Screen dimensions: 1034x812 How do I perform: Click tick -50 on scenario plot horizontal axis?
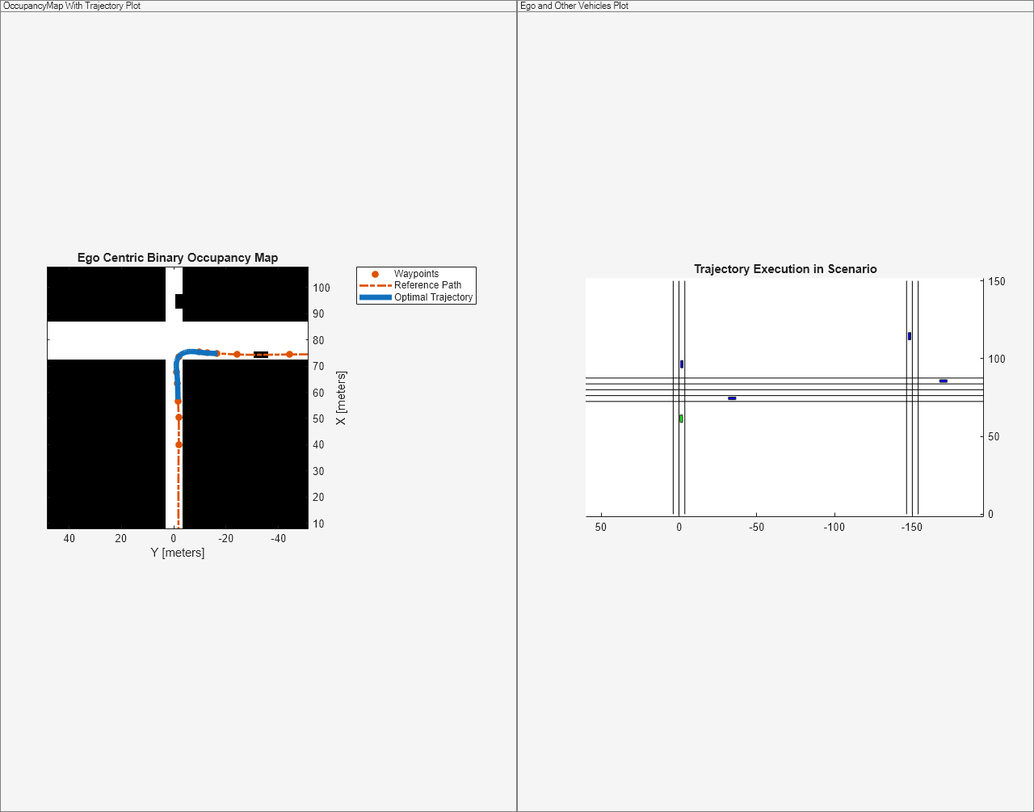(x=757, y=527)
